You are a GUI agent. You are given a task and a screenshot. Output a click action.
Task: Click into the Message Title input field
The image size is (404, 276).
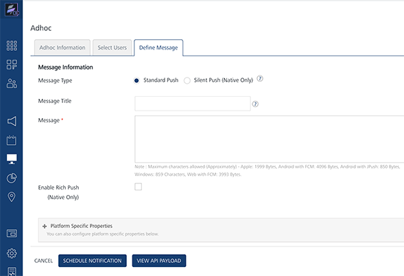(x=193, y=104)
